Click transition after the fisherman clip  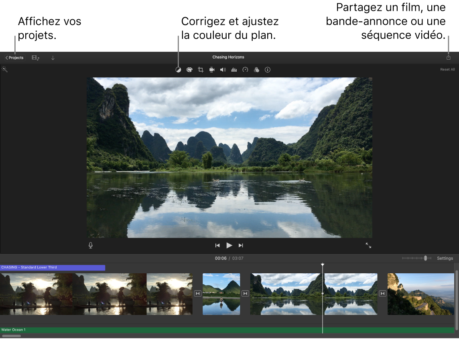(197, 293)
